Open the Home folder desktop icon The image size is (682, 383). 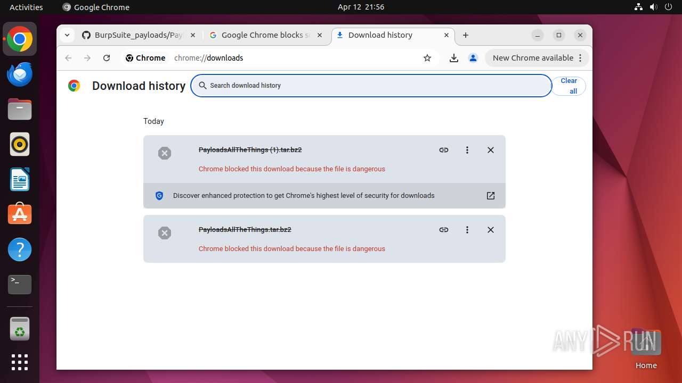click(x=646, y=349)
